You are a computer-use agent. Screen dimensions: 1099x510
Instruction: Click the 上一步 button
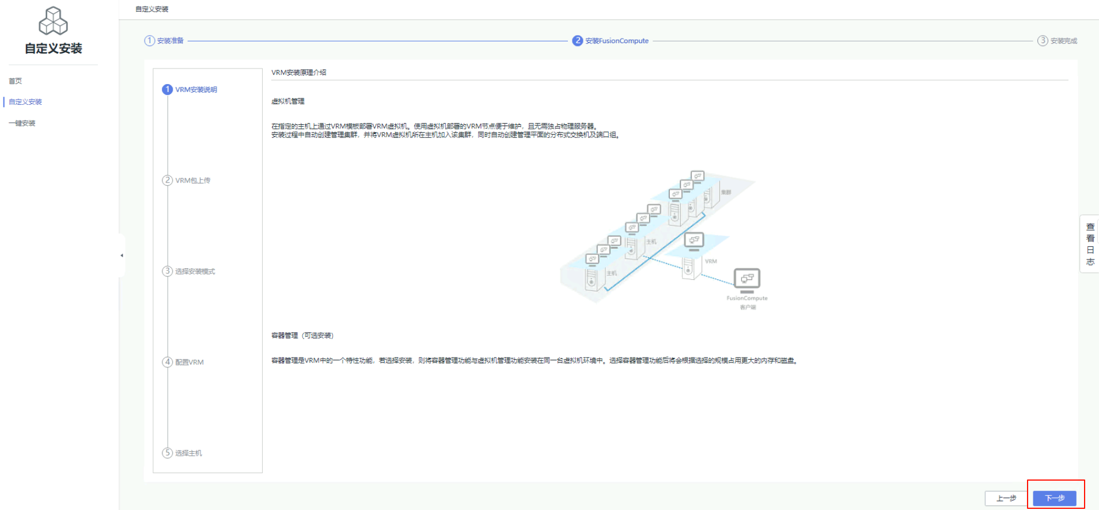(x=1006, y=498)
